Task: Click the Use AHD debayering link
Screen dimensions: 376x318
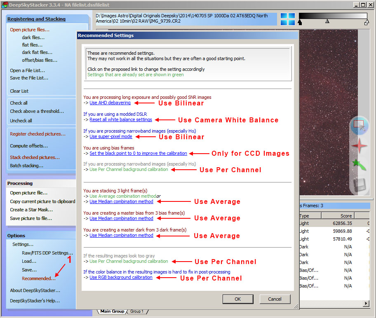Action: [110, 103]
